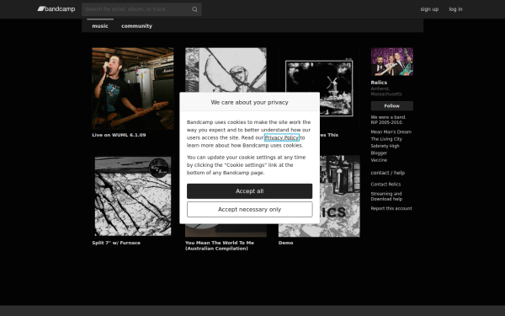Click the Split 7" w/ Furnace title
Screen dimensions: 505x316
click(116, 243)
